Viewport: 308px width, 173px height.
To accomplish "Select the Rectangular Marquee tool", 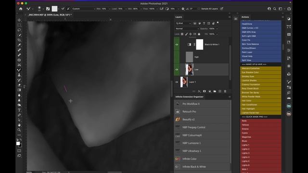I will (x=19, y=25).
